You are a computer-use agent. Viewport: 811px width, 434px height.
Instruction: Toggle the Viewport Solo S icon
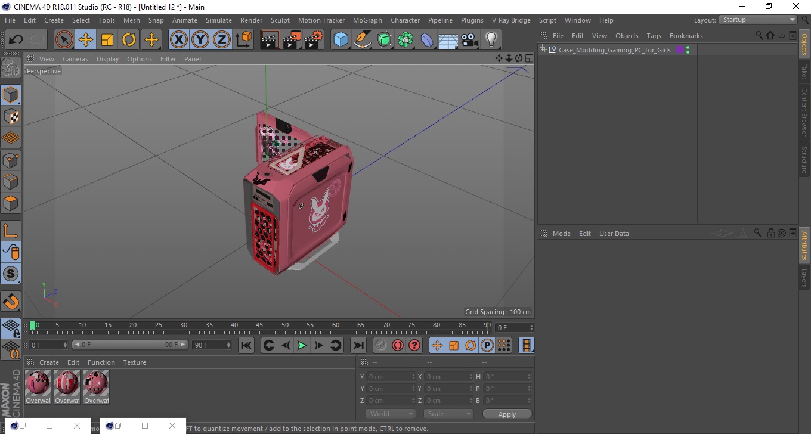(11, 274)
